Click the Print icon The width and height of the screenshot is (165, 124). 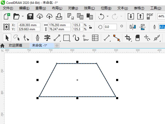pyautogui.click(x=59, y=16)
